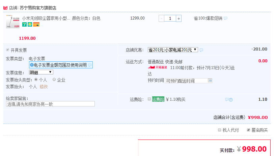The height and width of the screenshot is (156, 274).
Task: Click the Tmall store icon beside 苏宁易购官方旗舰店
Action: coord(5,8)
